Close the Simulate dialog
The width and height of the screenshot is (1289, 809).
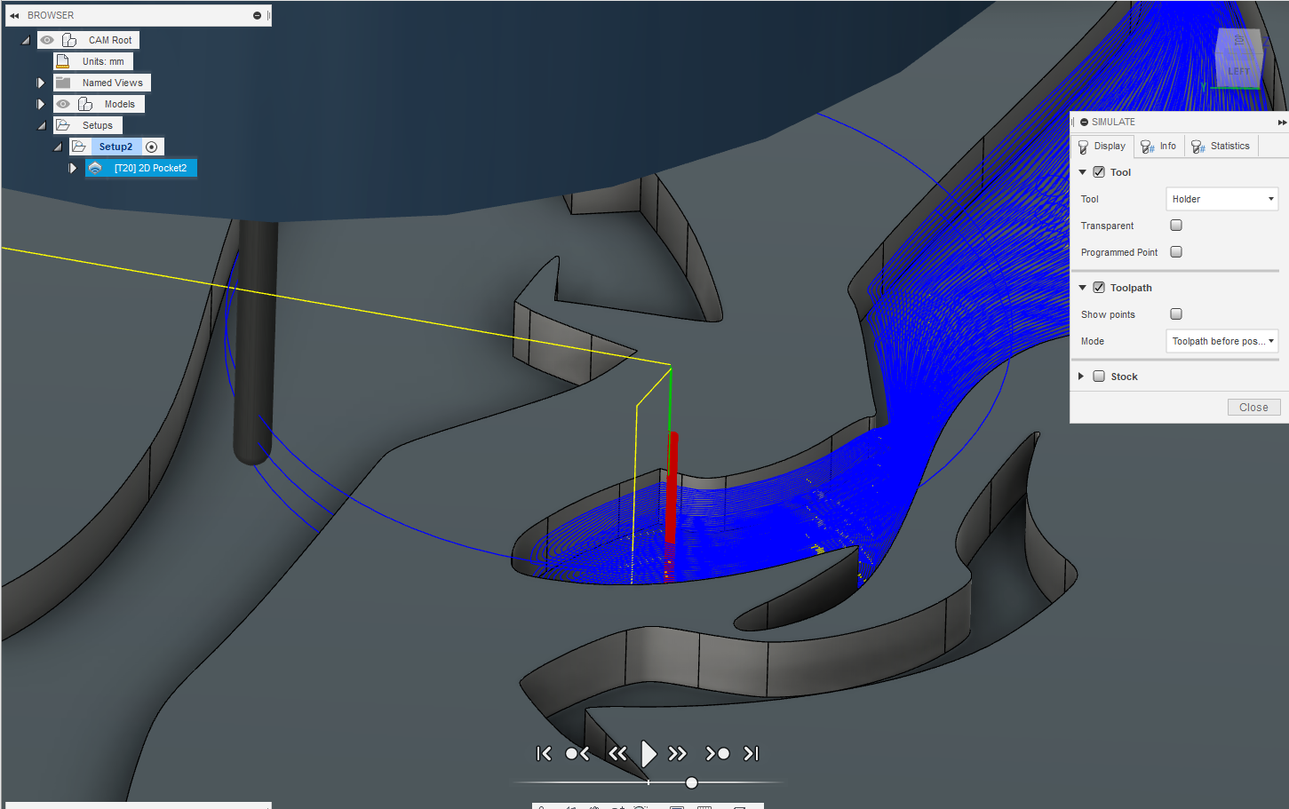point(1253,406)
